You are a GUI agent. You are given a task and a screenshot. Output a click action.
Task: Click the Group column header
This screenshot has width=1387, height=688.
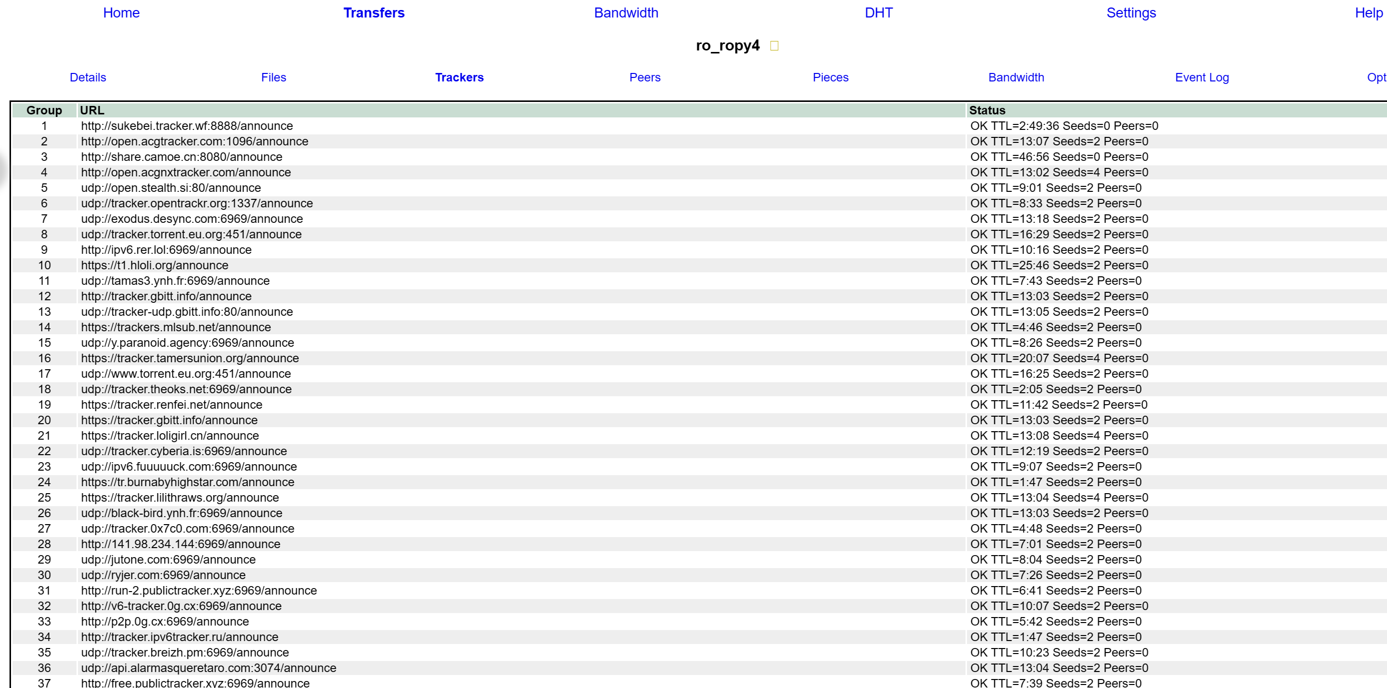pyautogui.click(x=44, y=110)
